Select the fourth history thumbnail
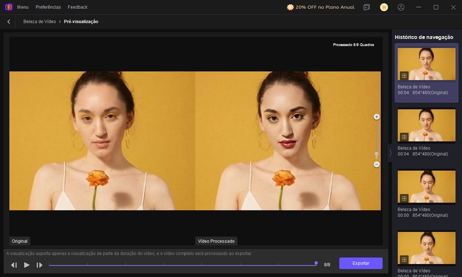462x277 pixels. pyautogui.click(x=426, y=248)
